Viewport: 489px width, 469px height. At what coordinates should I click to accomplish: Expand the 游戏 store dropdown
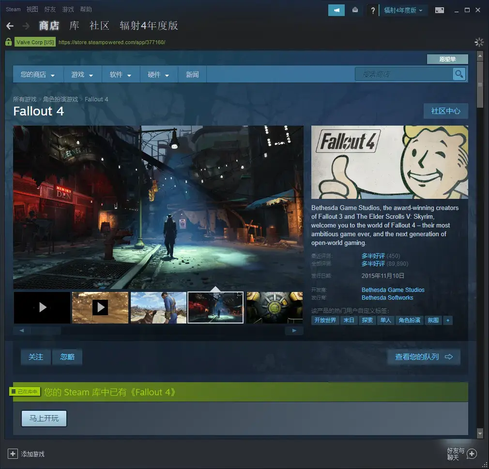tap(82, 74)
